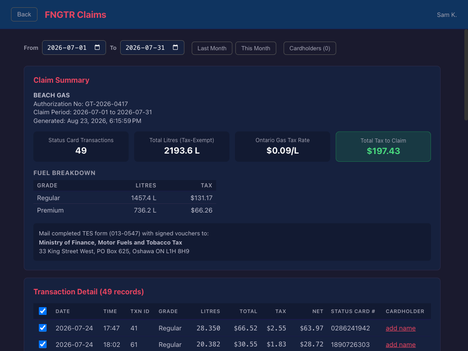The width and height of the screenshot is (468, 351).
Task: Open the To date calendar picker icon
Action: click(175, 48)
